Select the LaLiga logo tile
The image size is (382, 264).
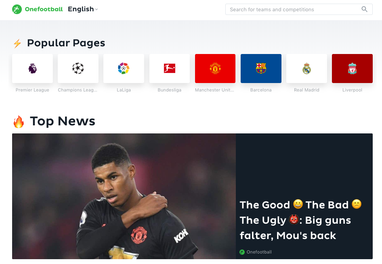pos(124,69)
